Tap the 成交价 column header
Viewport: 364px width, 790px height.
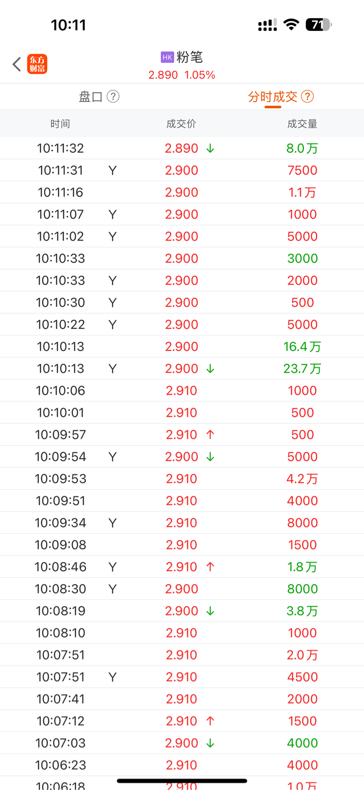pos(181,124)
